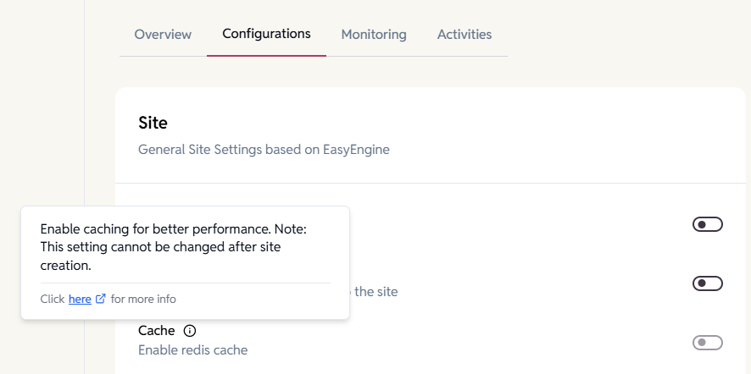Click the info icon next to Cache
751x374 pixels.
tap(190, 331)
